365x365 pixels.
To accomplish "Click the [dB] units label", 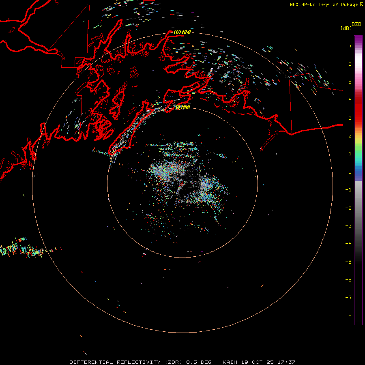I will pyautogui.click(x=346, y=28).
